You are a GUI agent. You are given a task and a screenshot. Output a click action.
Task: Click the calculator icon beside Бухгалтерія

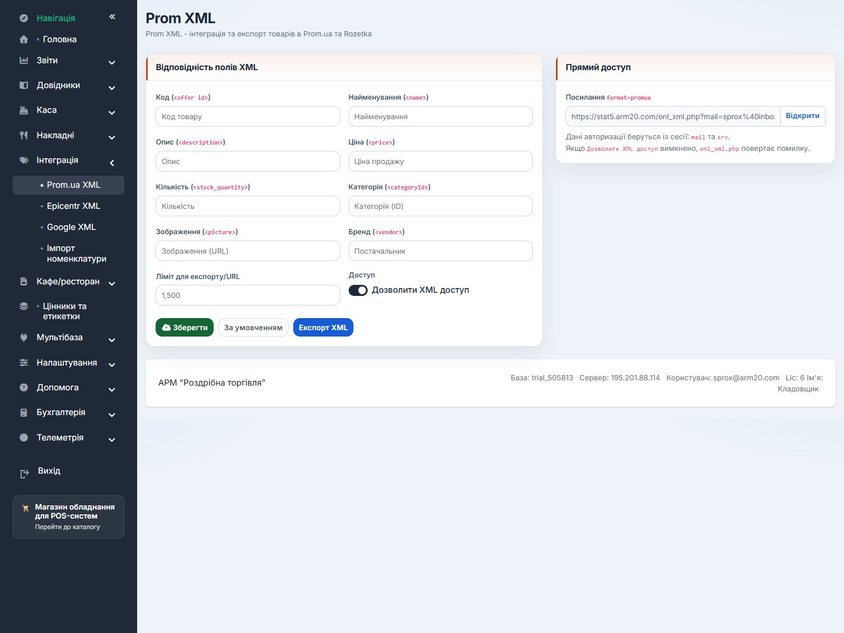[24, 413]
